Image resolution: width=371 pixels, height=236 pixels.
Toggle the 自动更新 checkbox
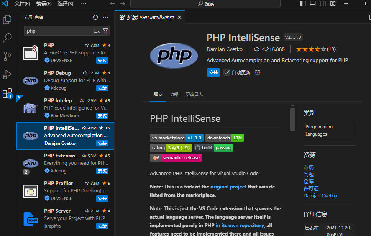(227, 72)
